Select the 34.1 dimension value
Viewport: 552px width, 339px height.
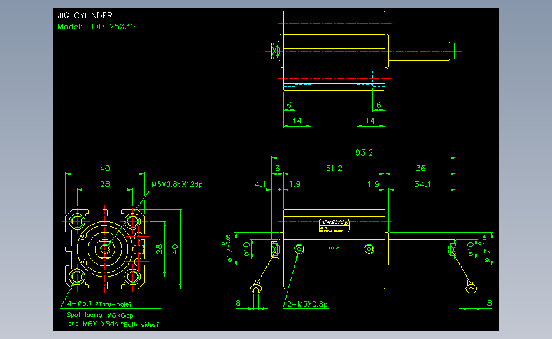(x=423, y=184)
